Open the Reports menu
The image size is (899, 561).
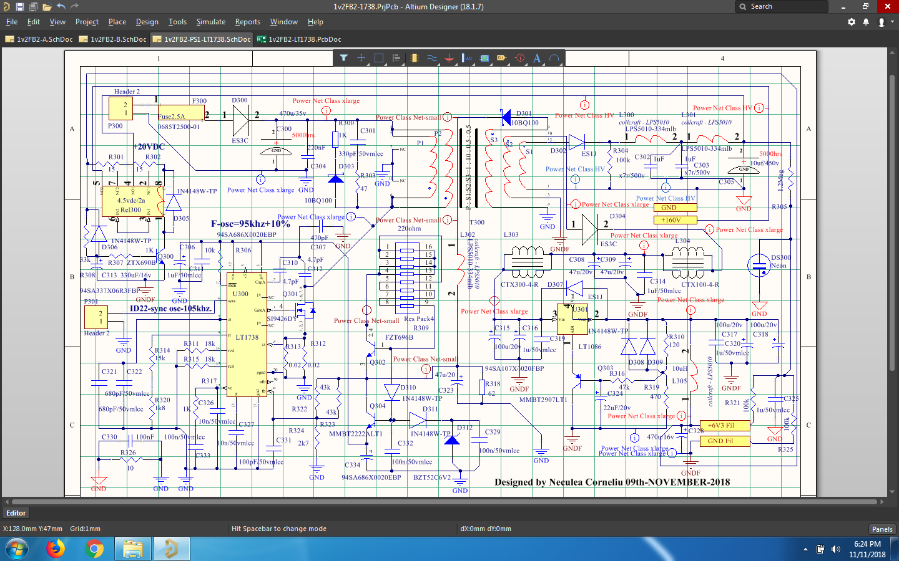point(248,22)
